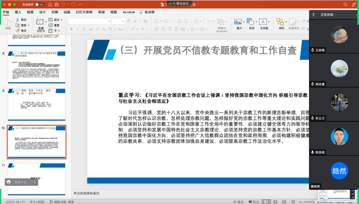Viewport: 359px width, 204px height.
Task: Click the 排列 (Arrange) button
Action: coord(281,24)
